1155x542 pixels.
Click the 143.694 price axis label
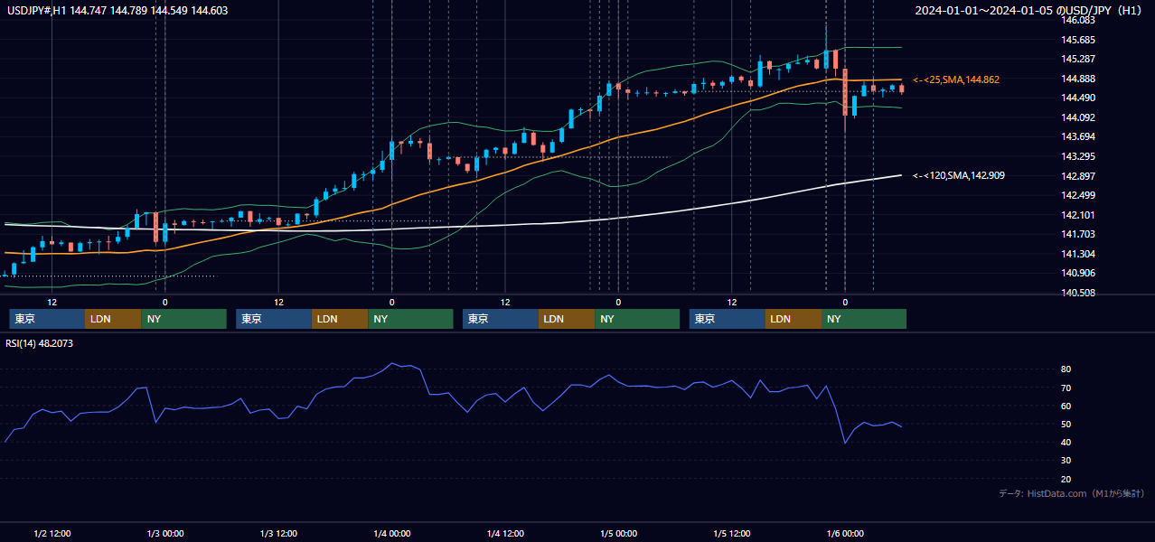click(x=1079, y=136)
